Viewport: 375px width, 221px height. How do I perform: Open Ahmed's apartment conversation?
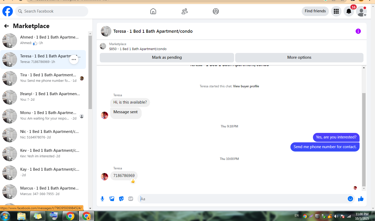pos(43,41)
